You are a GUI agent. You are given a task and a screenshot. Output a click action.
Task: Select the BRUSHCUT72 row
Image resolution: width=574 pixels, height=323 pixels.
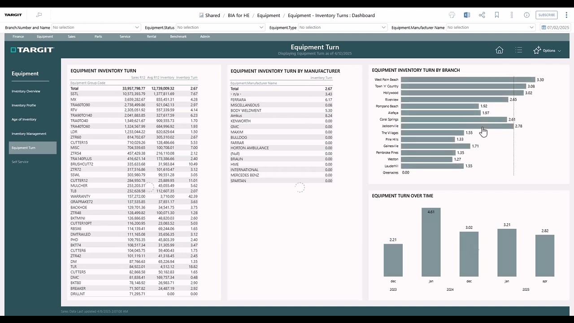tap(134, 164)
